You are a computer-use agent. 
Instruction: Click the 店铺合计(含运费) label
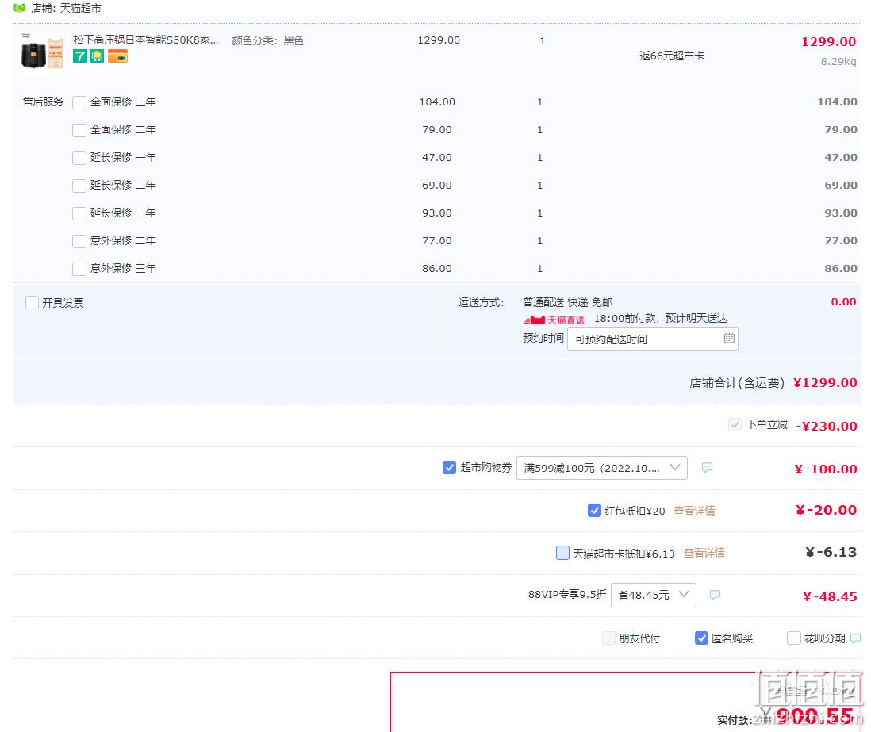coord(737,383)
